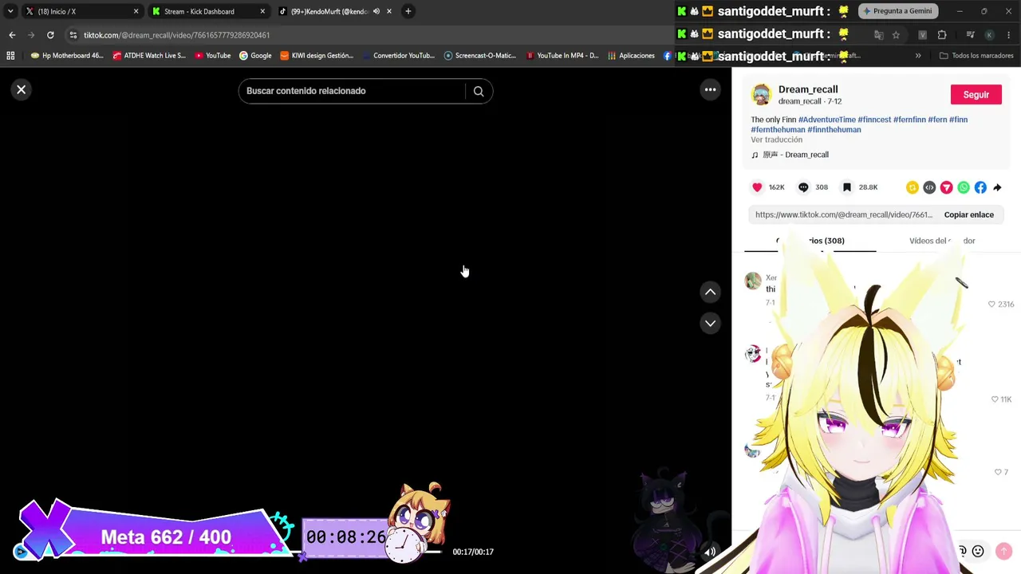Post the comment with the pink arrow button

point(1003,552)
